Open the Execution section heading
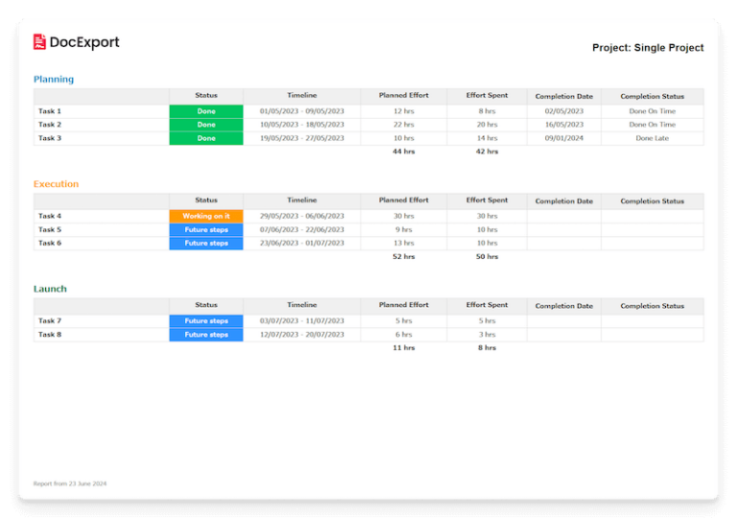Image resolution: width=737 pixels, height=518 pixels. [x=56, y=184]
